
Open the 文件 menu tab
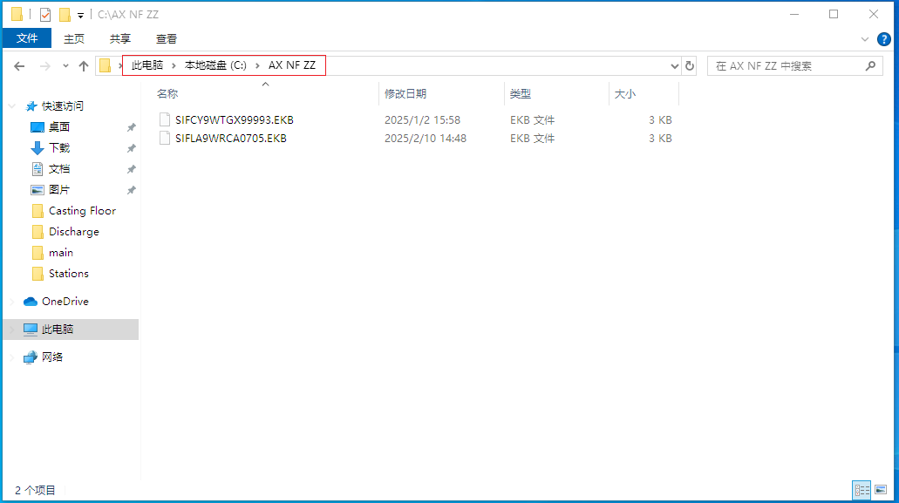click(x=27, y=38)
